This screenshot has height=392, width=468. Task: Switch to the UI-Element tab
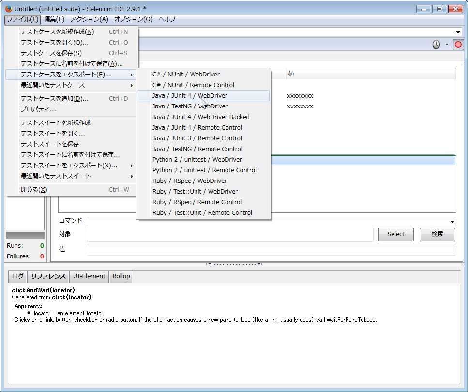[x=89, y=276]
